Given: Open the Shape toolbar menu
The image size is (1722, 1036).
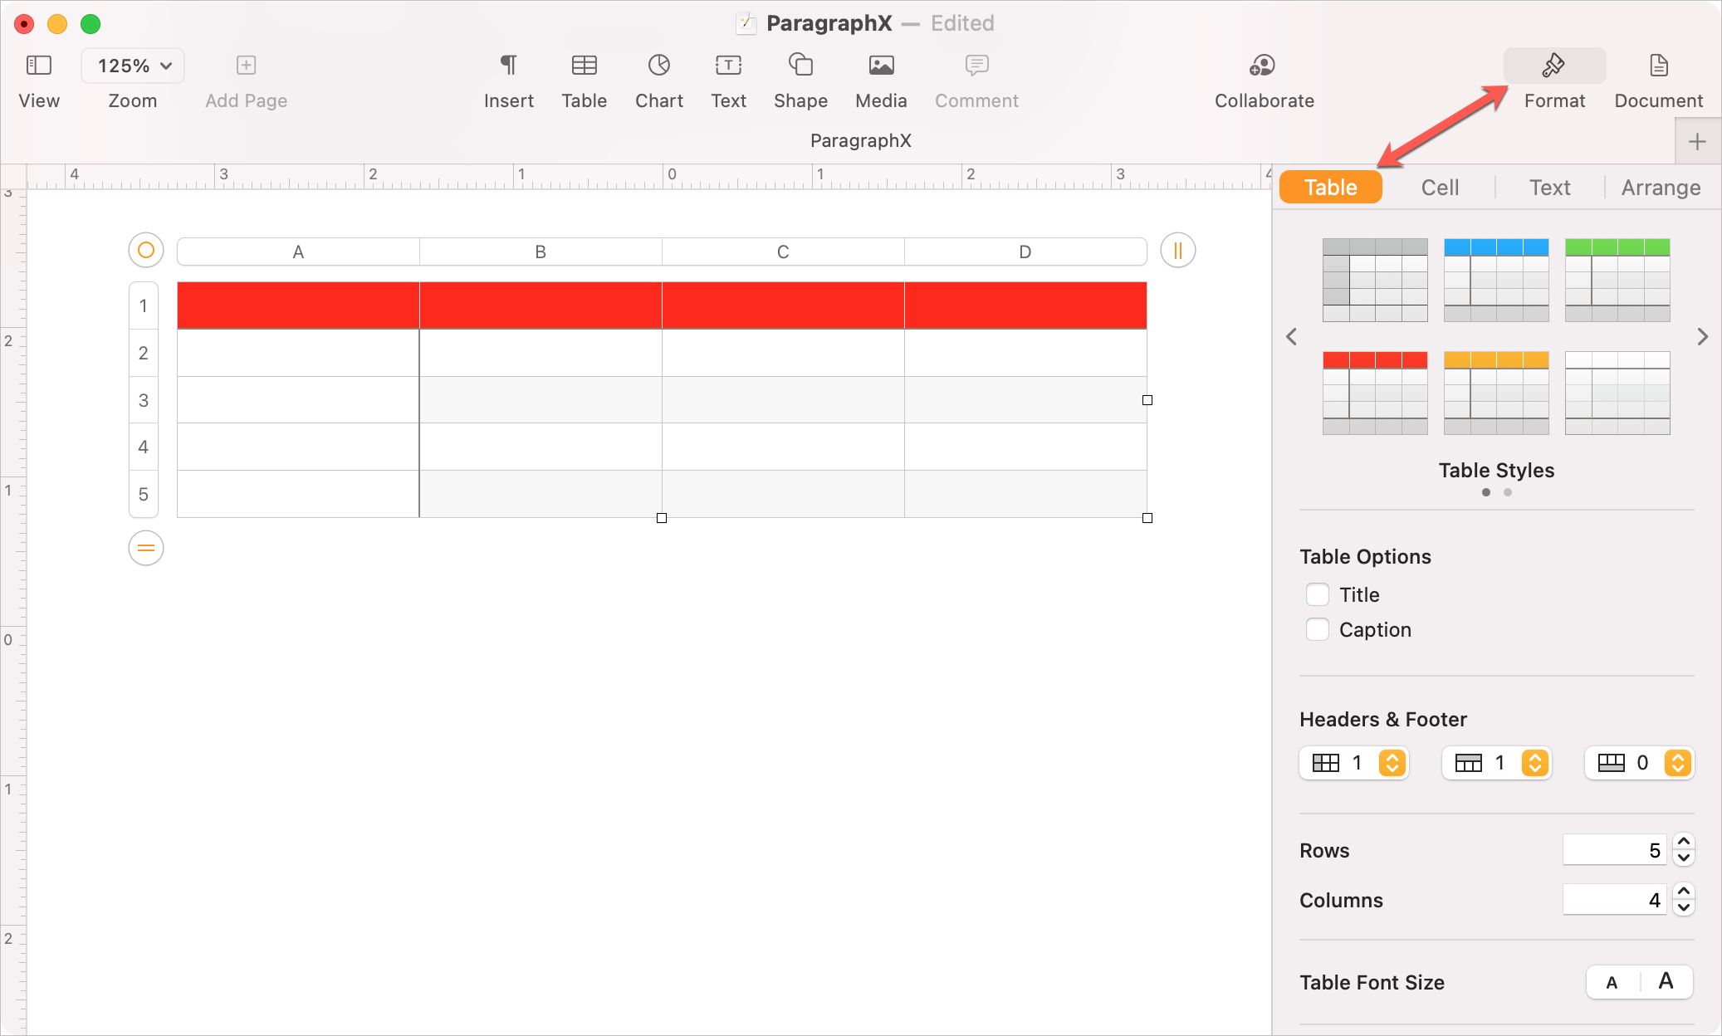Looking at the screenshot, I should pos(800,66).
